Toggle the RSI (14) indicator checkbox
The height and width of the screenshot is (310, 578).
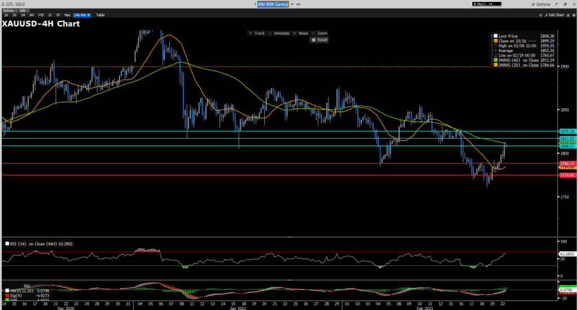coord(7,243)
